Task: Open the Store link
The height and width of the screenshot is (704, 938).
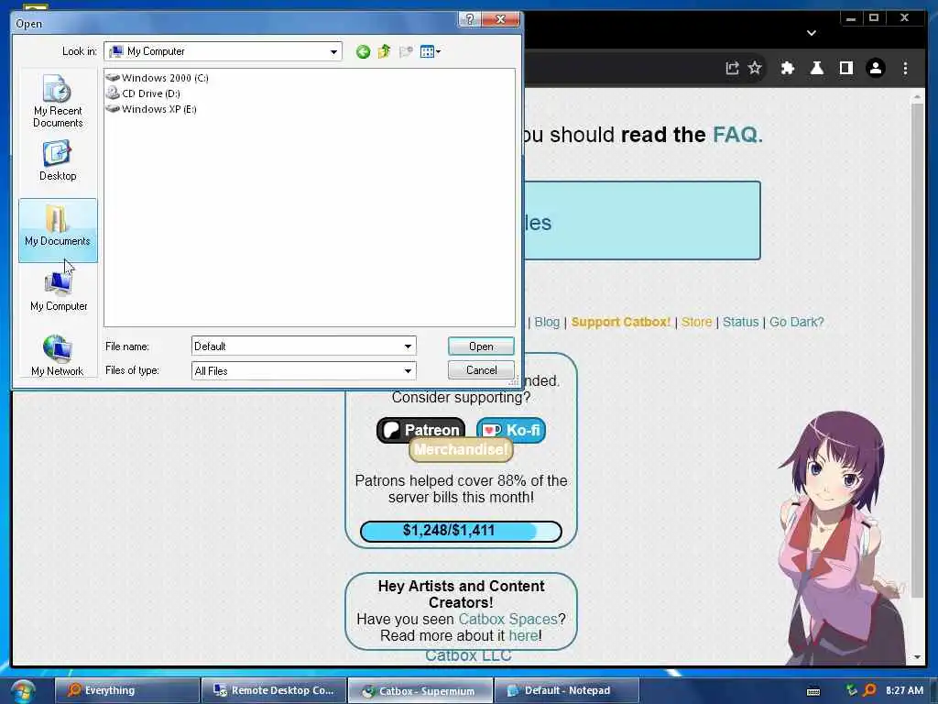Action: (697, 322)
